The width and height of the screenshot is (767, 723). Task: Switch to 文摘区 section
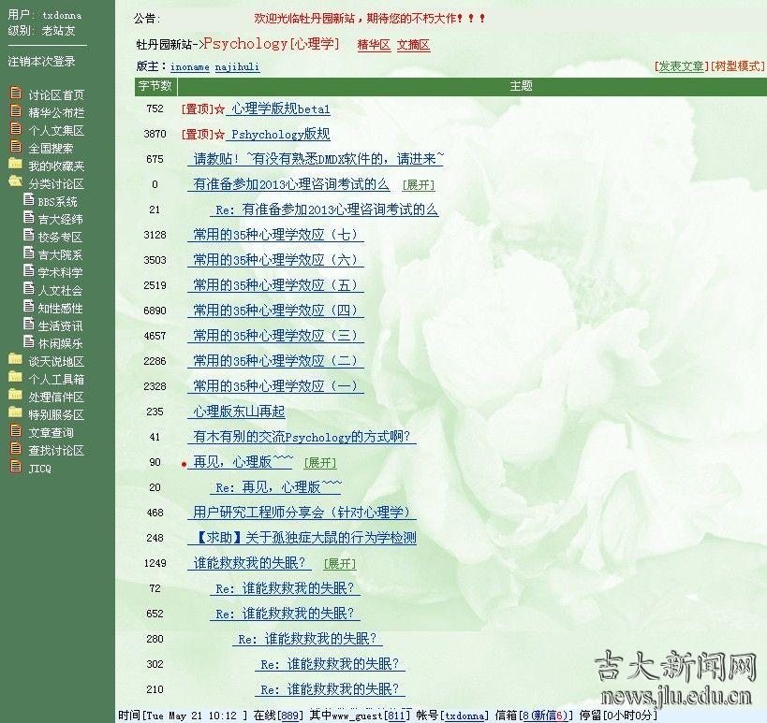pos(413,45)
